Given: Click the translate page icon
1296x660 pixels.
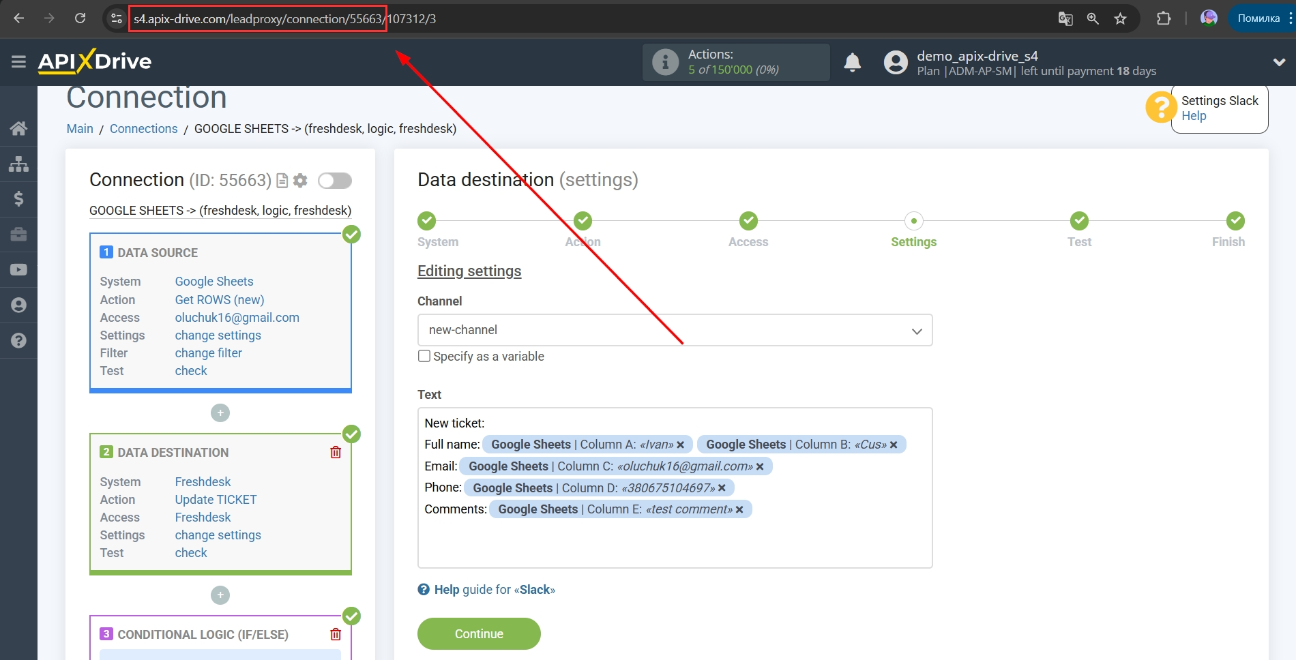Looking at the screenshot, I should 1065,18.
